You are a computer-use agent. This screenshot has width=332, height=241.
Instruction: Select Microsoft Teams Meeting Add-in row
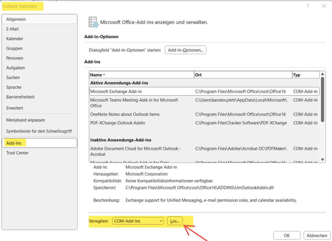click(x=141, y=103)
